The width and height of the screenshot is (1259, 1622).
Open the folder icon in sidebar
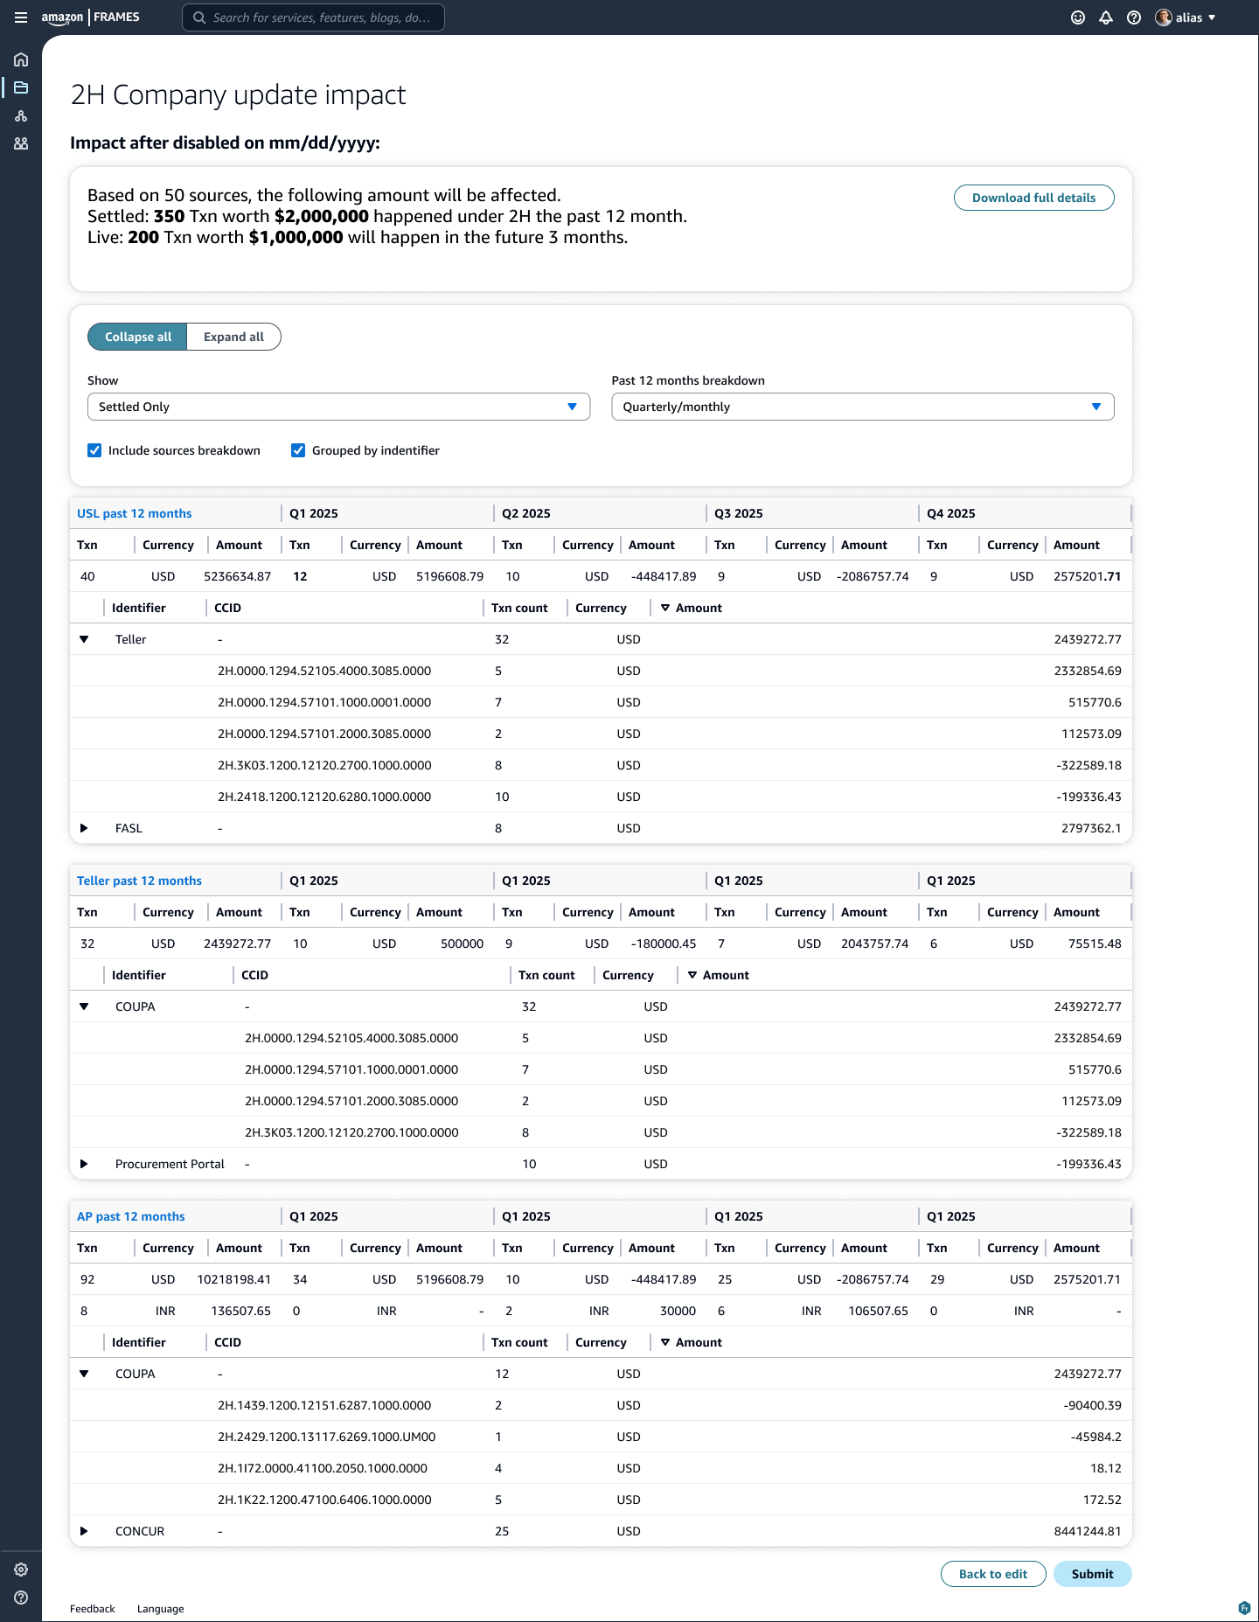[21, 87]
